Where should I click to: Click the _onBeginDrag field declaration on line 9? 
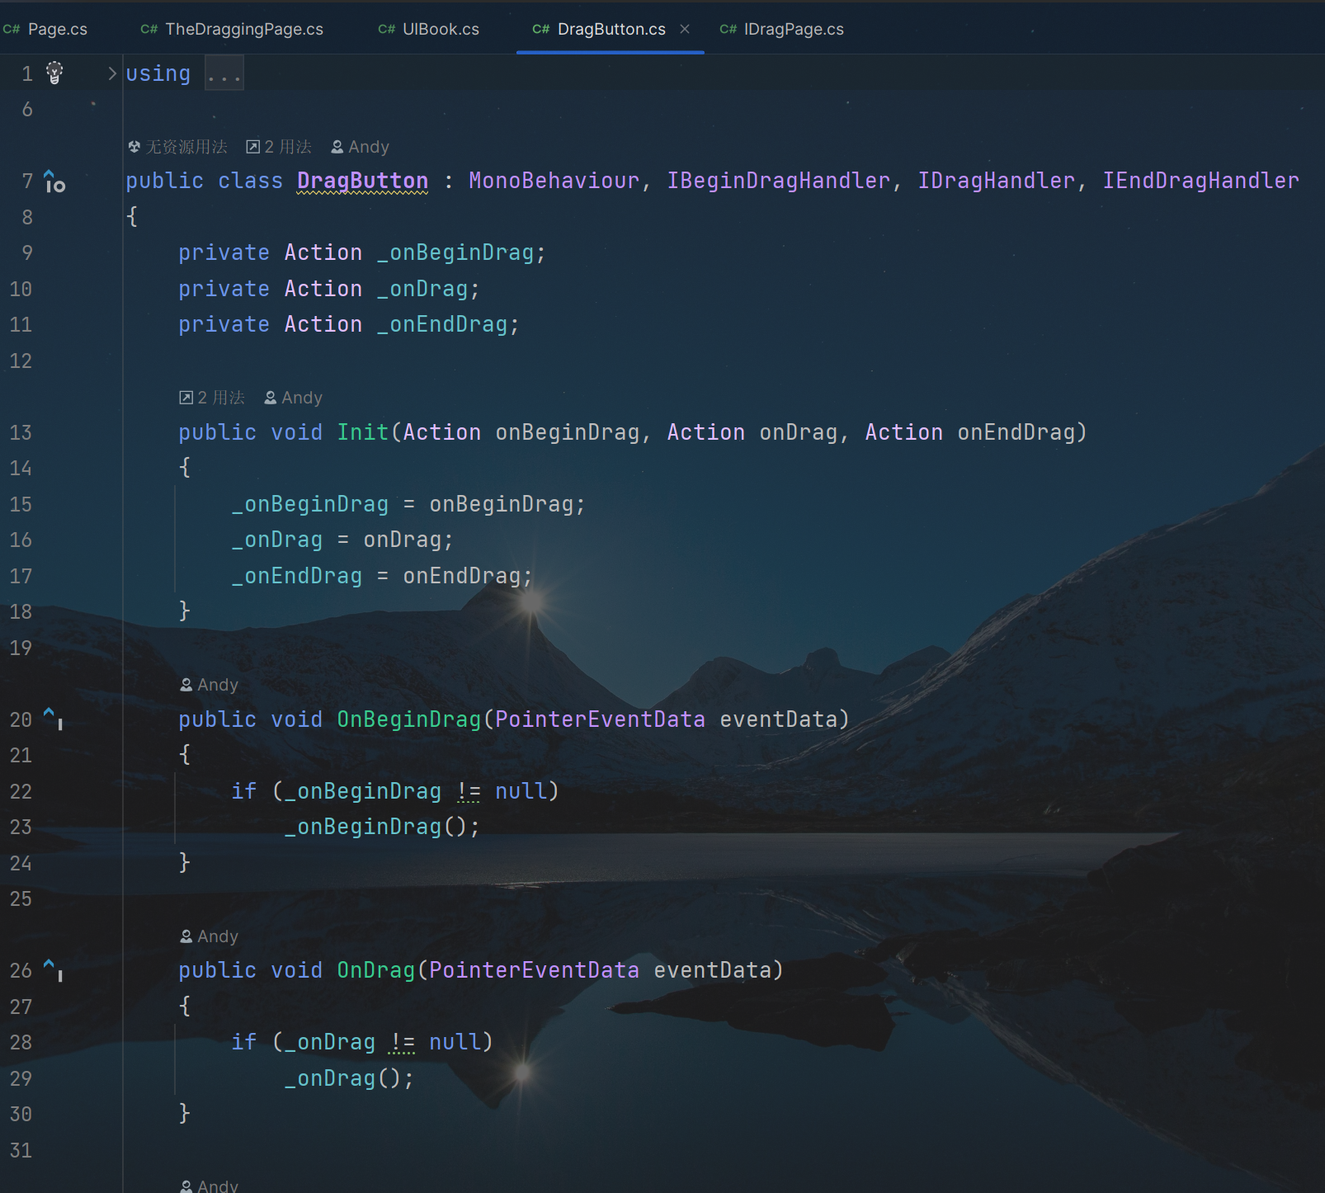pyautogui.click(x=455, y=252)
